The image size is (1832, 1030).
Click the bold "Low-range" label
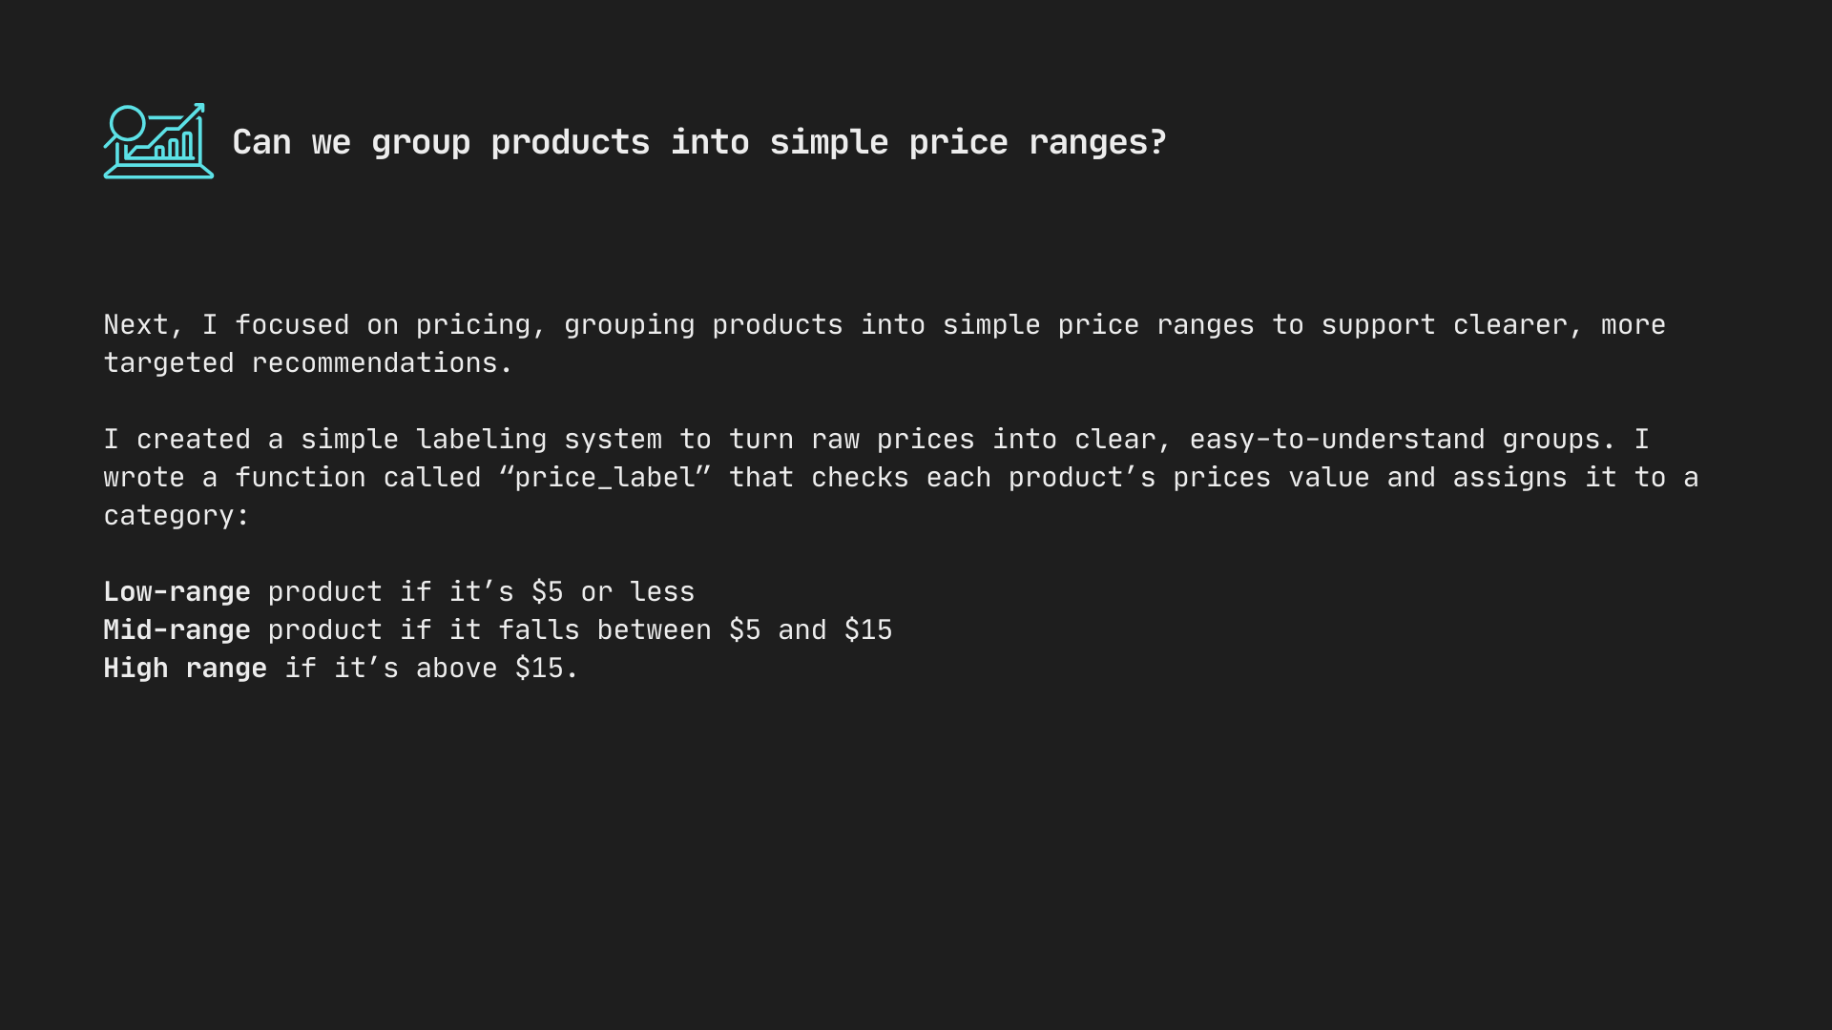(x=177, y=592)
